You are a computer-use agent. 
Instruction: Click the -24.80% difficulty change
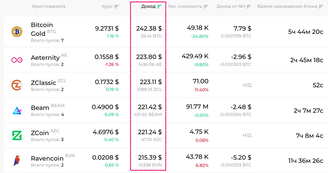pyautogui.click(x=200, y=36)
